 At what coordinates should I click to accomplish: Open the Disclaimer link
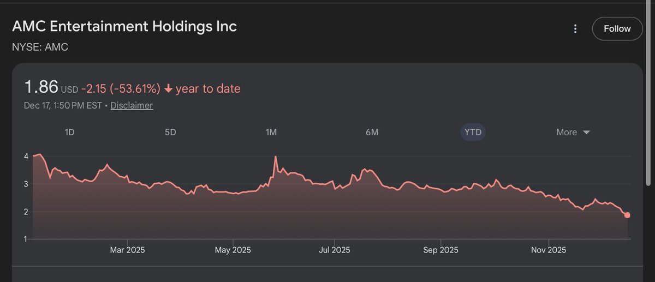(132, 105)
